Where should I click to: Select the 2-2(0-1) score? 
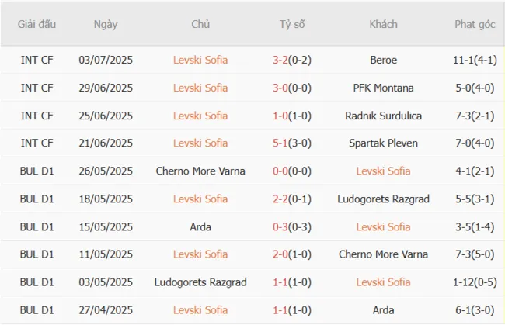[292, 199]
